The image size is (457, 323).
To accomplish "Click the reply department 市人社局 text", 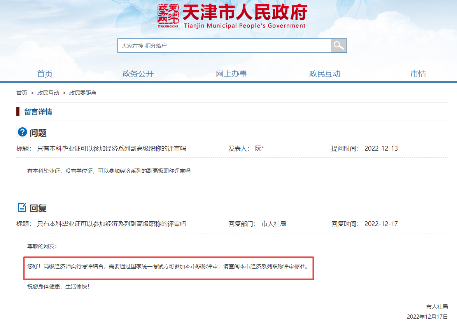I will pos(273,224).
